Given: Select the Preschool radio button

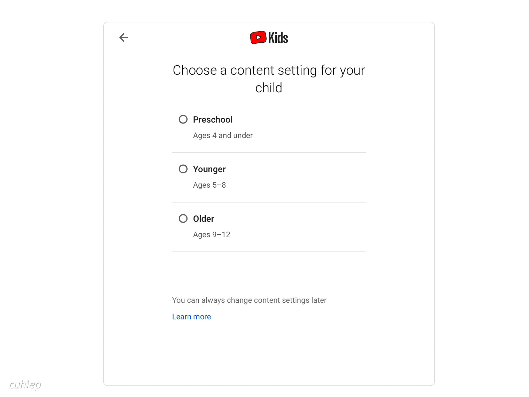Looking at the screenshot, I should (x=183, y=119).
